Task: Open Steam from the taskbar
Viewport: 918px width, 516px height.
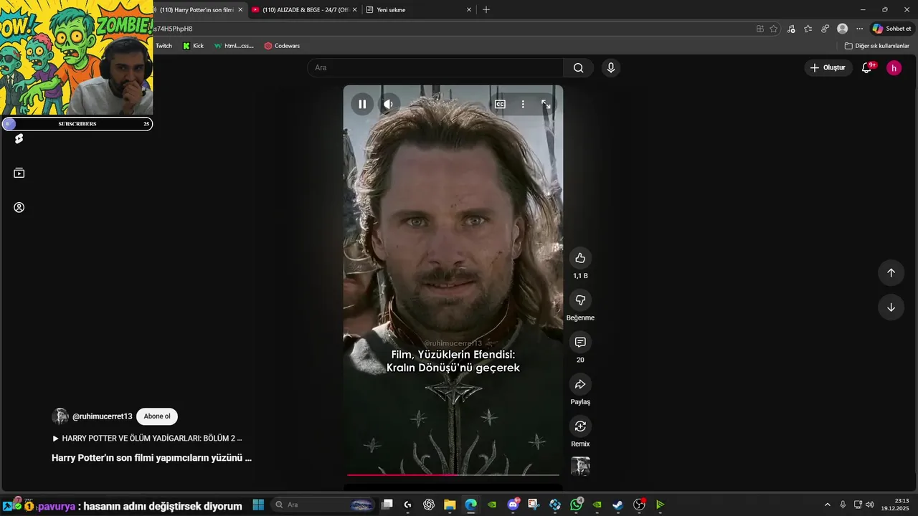Action: pyautogui.click(x=617, y=505)
